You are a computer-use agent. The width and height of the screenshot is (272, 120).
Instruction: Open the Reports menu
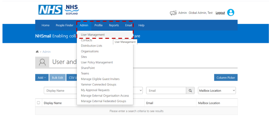[114, 25]
